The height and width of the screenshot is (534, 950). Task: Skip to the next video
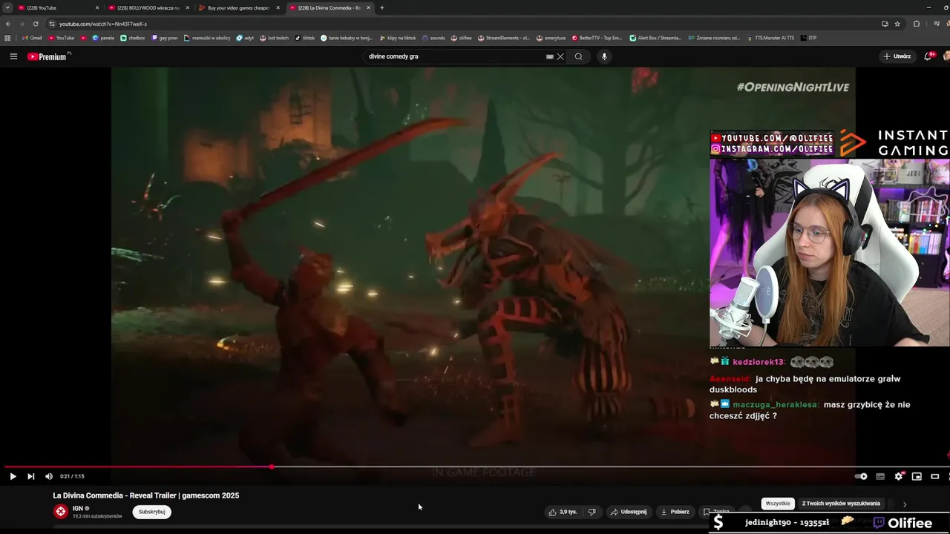point(30,476)
